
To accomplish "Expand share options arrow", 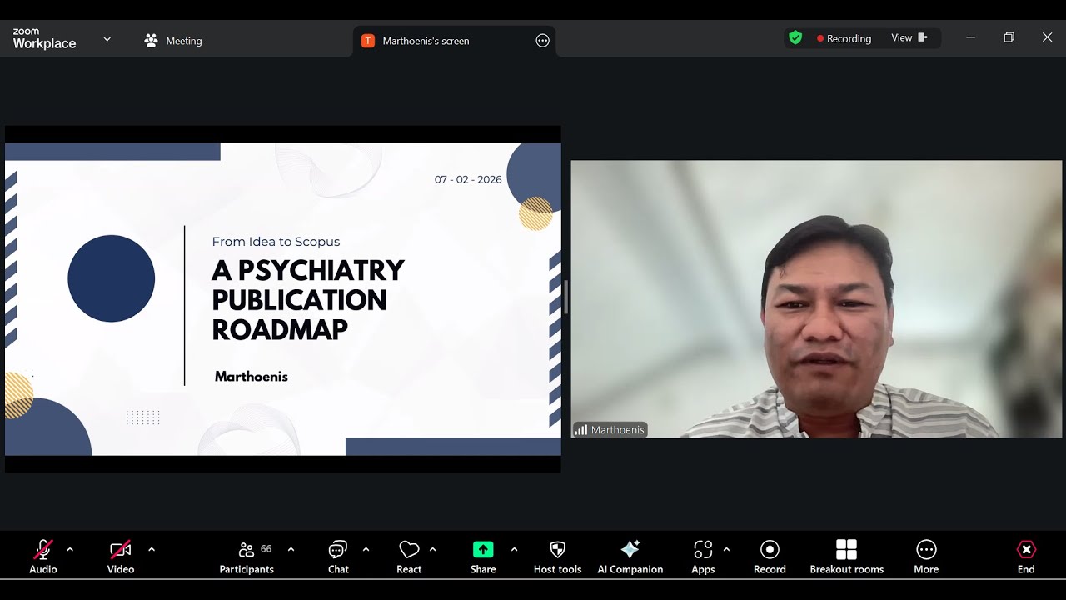I will coord(514,549).
